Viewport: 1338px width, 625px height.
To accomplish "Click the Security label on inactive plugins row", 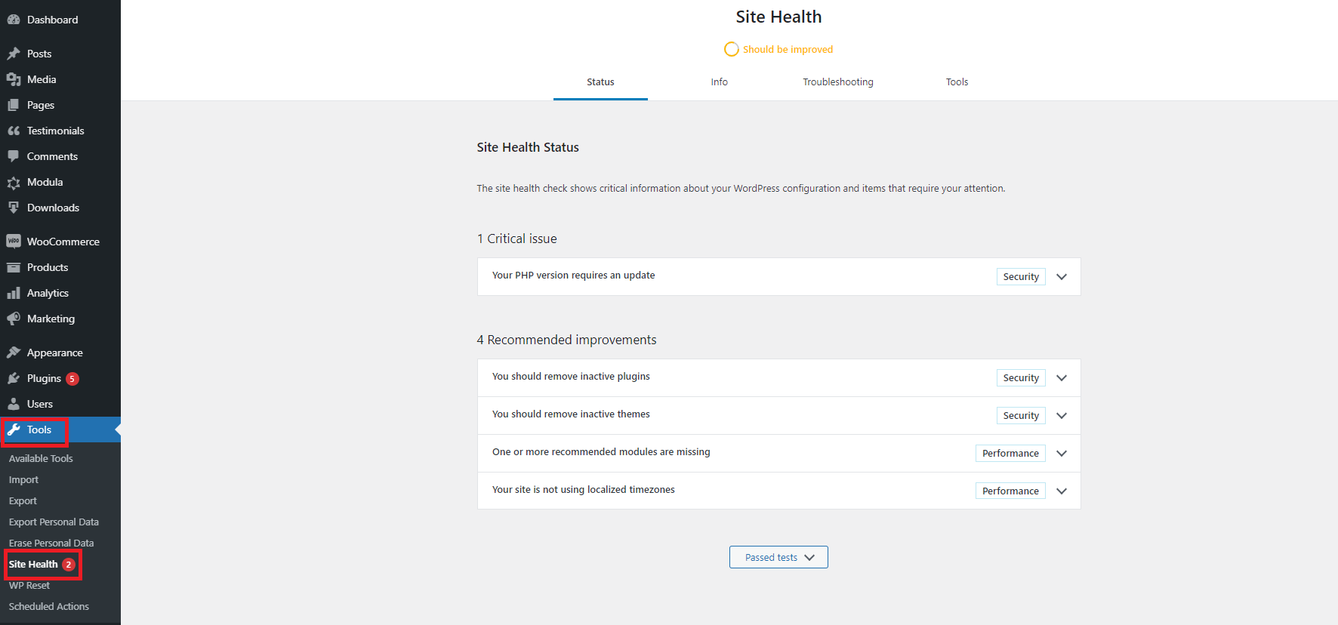I will (x=1021, y=378).
